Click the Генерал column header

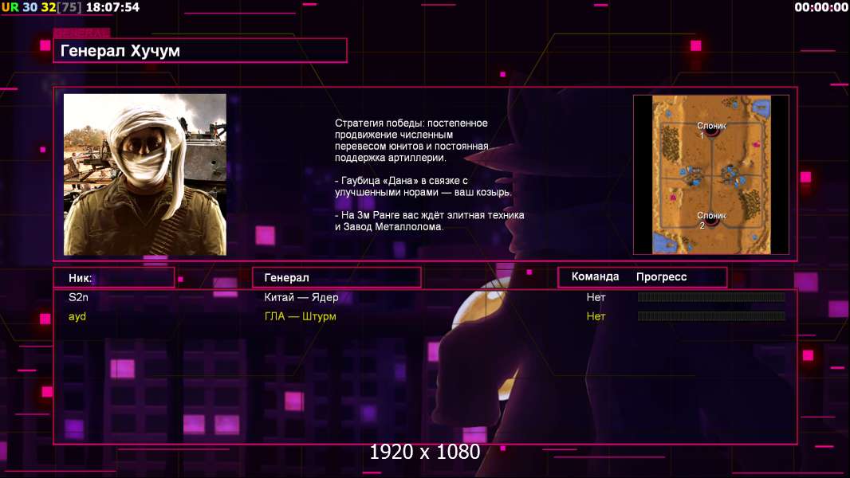tap(286, 278)
